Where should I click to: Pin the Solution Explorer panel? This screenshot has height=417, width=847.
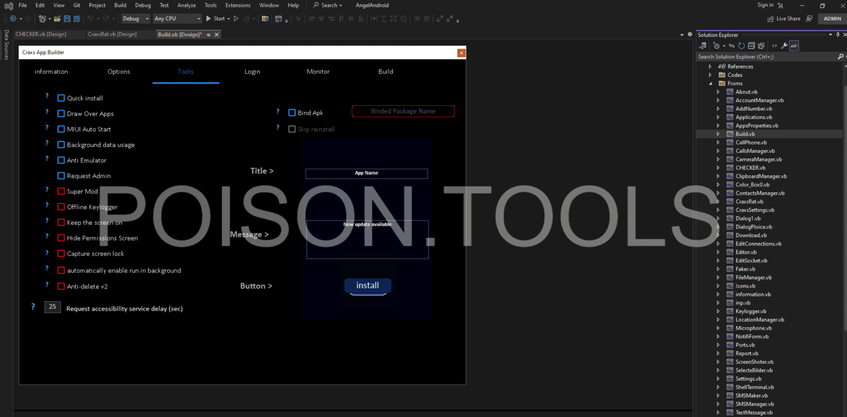(x=838, y=35)
